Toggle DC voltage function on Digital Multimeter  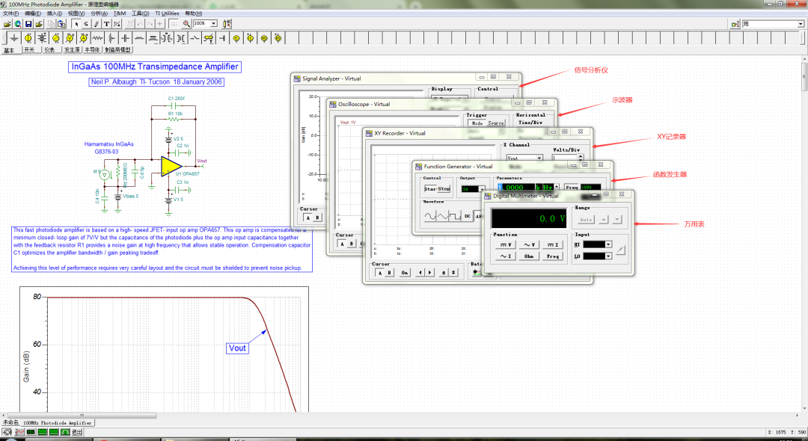(x=506, y=245)
